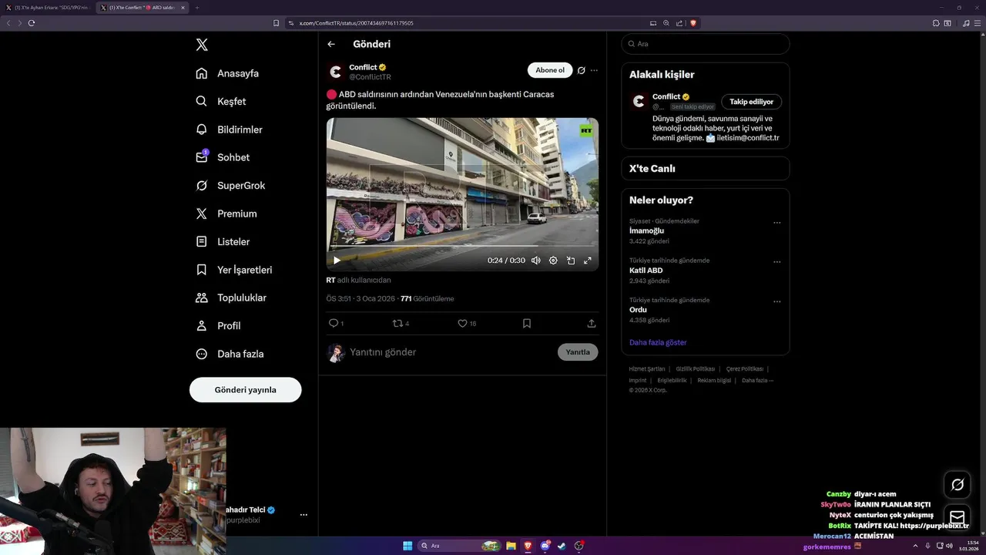Image resolution: width=986 pixels, height=555 pixels.
Task: Open Topluluklar communities
Action: point(231,298)
